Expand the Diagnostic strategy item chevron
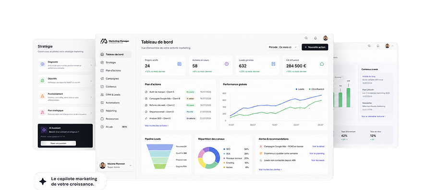Screen dimensions: 426x190 [x=91, y=65]
